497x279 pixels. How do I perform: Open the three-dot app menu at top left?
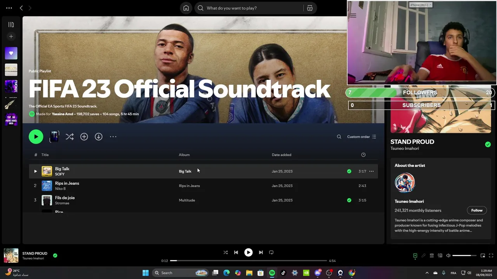9,8
